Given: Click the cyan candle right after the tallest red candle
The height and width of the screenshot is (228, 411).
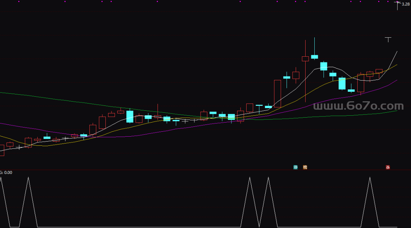Looking at the screenshot, I should tap(314, 57).
